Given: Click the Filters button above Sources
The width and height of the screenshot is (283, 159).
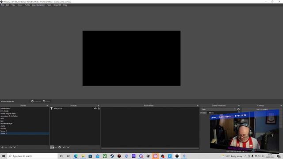Looking at the screenshot, I should 47,101.
